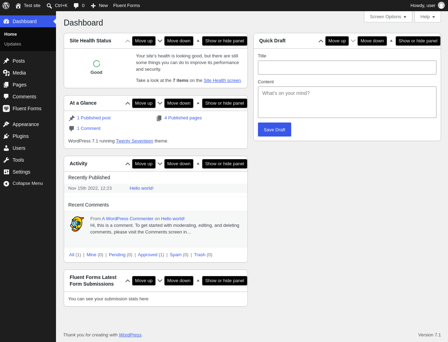
Task: Click up chevron on Quick Draft panel
Action: pos(321,41)
